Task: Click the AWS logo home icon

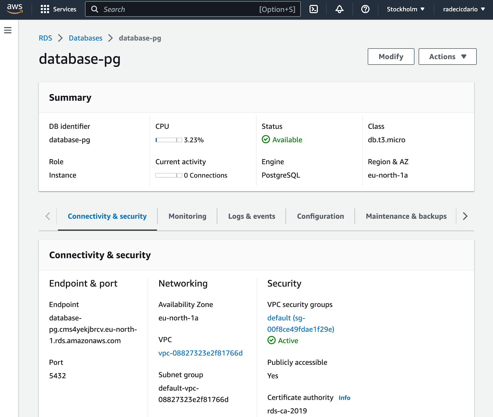Action: click(15, 9)
